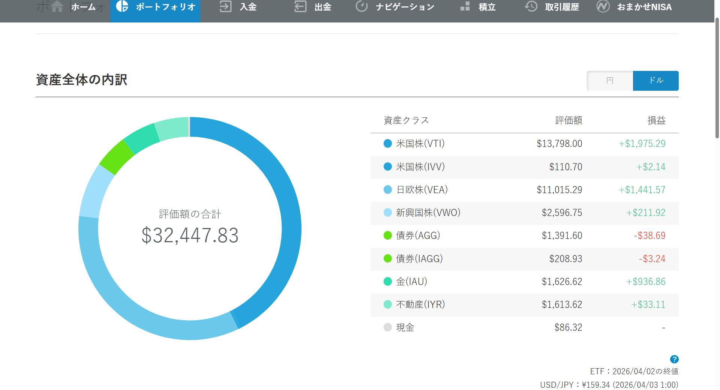Open the blue question mark help icon
Image resolution: width=720 pixels, height=390 pixels.
click(x=674, y=359)
